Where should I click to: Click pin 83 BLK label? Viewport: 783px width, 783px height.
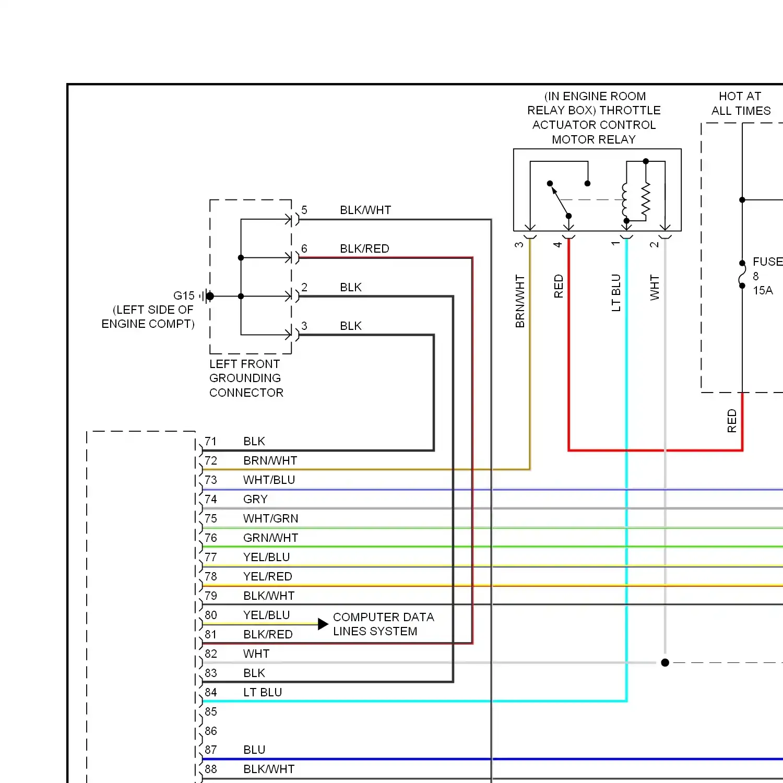coord(254,673)
